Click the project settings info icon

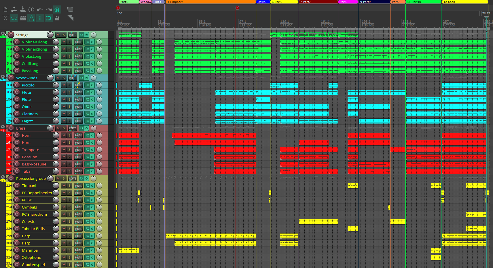tap(31, 10)
